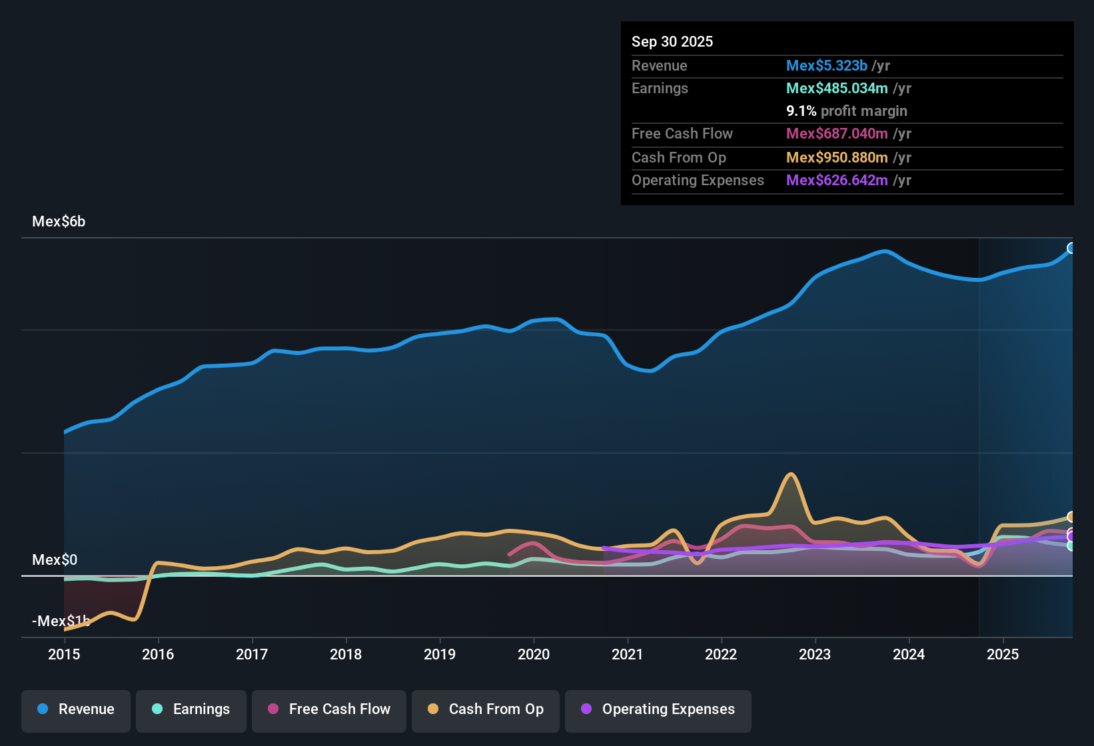Click the blue Revenue legend dot icon

tap(42, 709)
